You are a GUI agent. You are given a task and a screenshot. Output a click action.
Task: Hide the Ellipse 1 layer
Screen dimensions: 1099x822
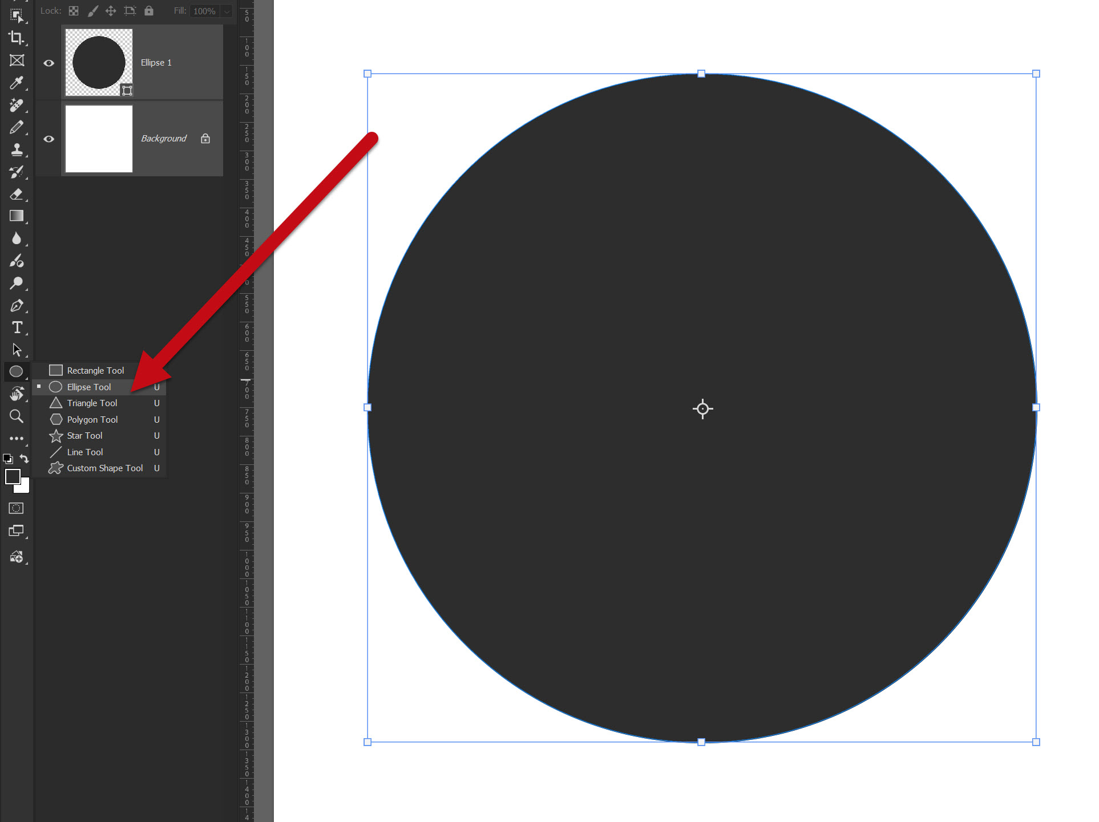(49, 63)
